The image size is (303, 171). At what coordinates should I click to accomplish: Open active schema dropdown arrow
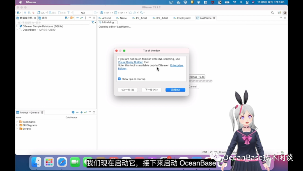(127, 13)
